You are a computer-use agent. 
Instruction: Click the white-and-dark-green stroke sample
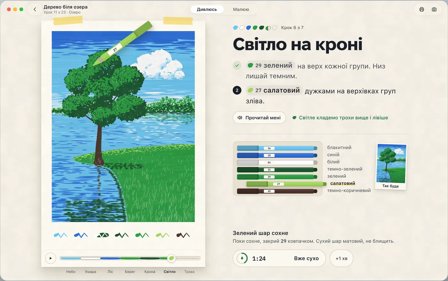click(x=103, y=235)
